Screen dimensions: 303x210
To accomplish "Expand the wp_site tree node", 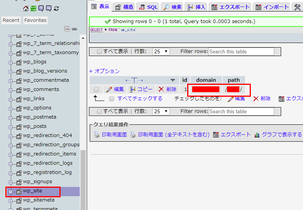I will coord(10,191).
